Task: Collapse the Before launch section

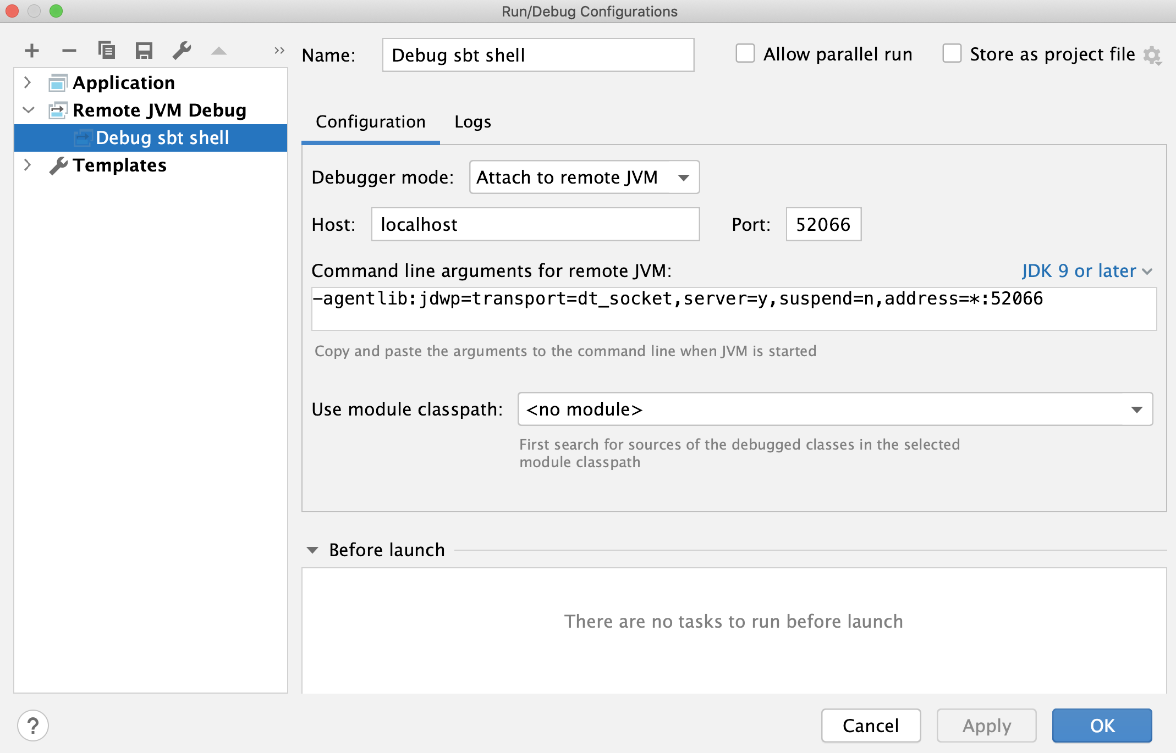Action: click(313, 550)
